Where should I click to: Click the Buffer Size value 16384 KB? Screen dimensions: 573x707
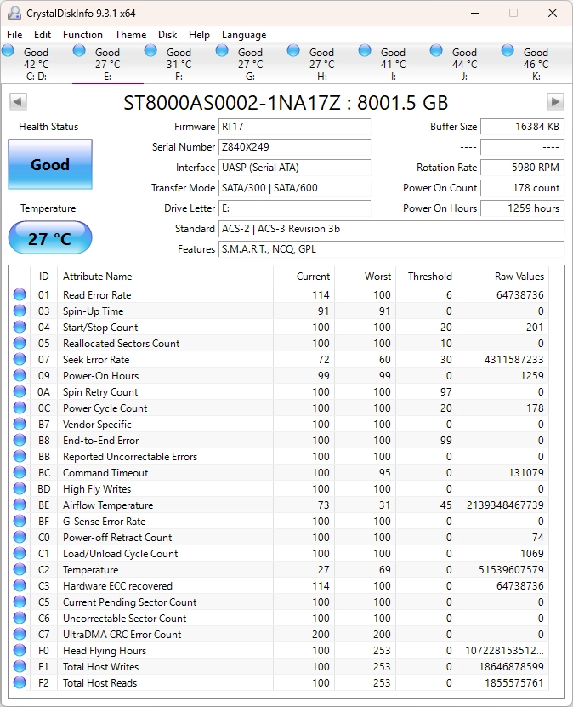click(x=523, y=127)
